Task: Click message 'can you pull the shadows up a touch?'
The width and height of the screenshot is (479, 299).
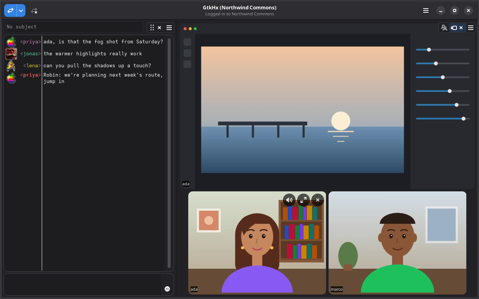Action: point(97,66)
